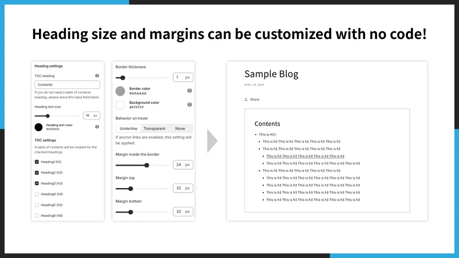Enable the Heading6 (h6) checkbox

[x=37, y=216]
